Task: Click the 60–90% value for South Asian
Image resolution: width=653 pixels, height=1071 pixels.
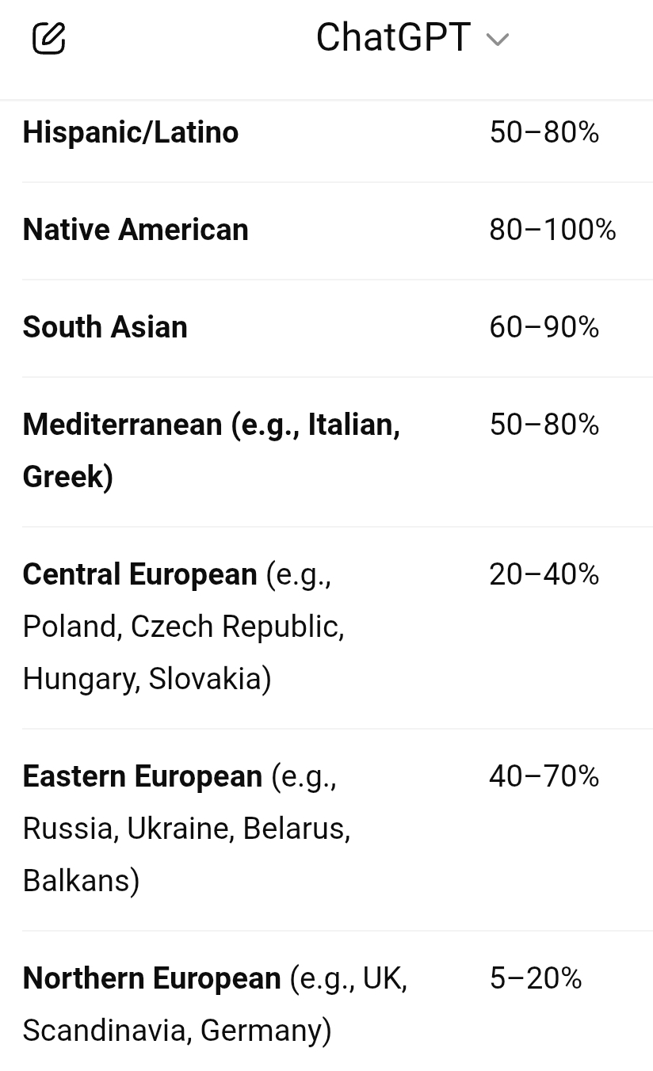Action: pos(544,327)
